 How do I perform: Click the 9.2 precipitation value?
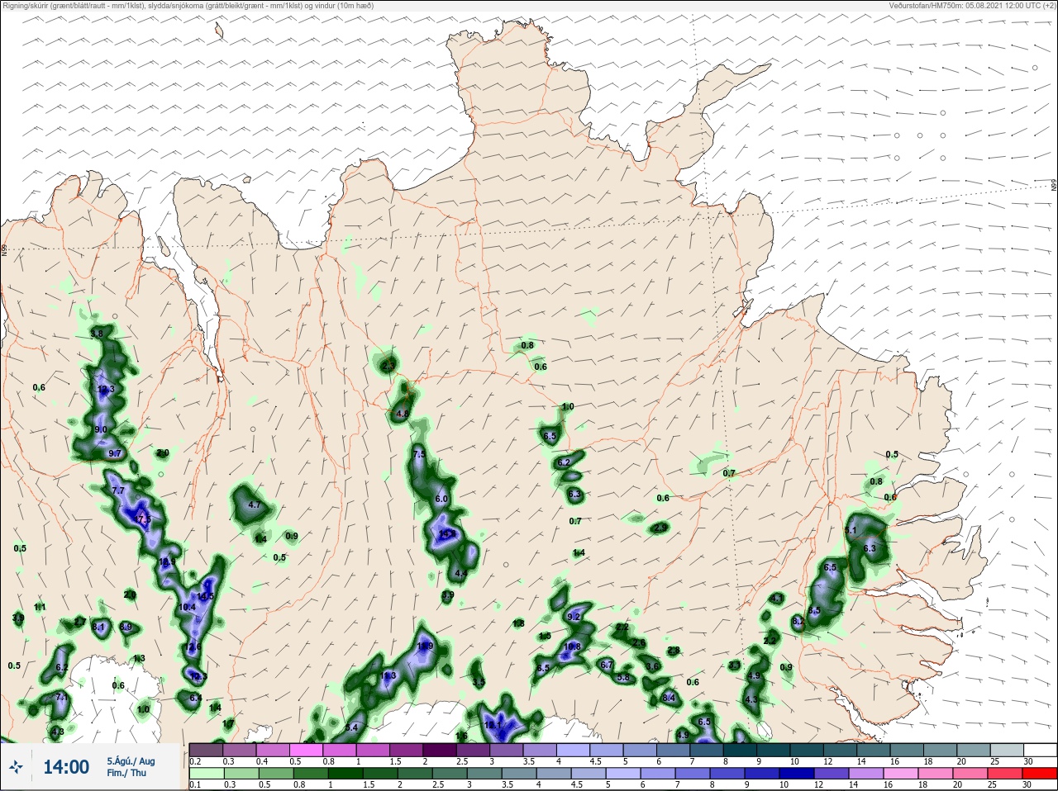pos(574,617)
